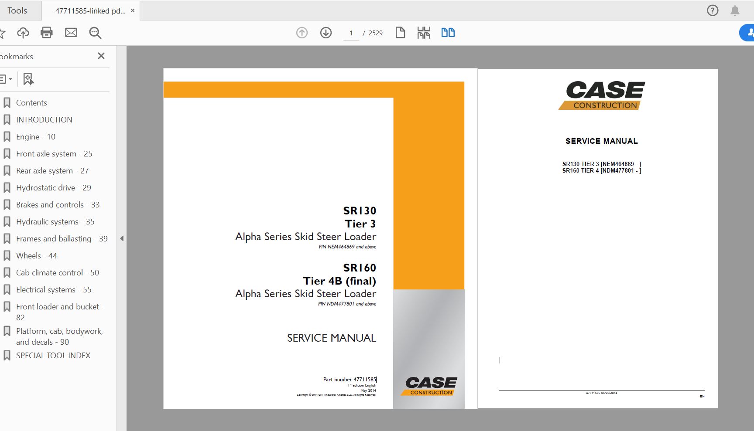Open Rear axle system - 27 bookmark
This screenshot has height=431, width=754.
(52, 171)
